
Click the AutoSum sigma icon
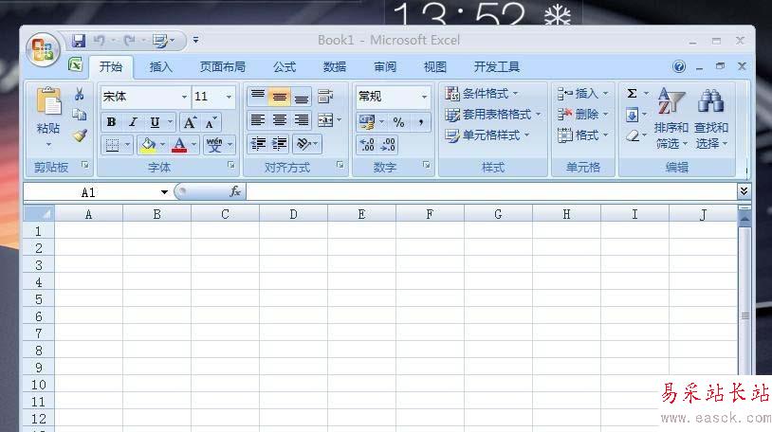click(x=633, y=93)
